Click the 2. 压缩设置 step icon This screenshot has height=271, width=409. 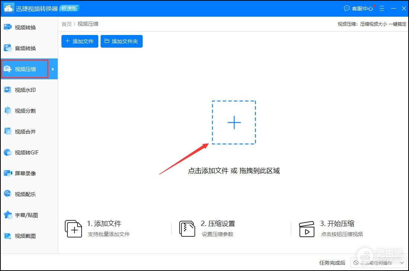187,229
